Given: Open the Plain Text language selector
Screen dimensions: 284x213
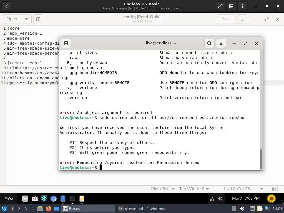Looking at the screenshot, I should 163,189.
